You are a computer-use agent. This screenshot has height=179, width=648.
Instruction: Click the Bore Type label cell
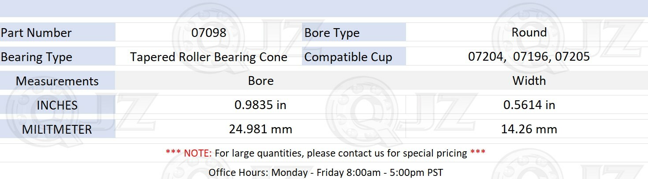pyautogui.click(x=354, y=33)
